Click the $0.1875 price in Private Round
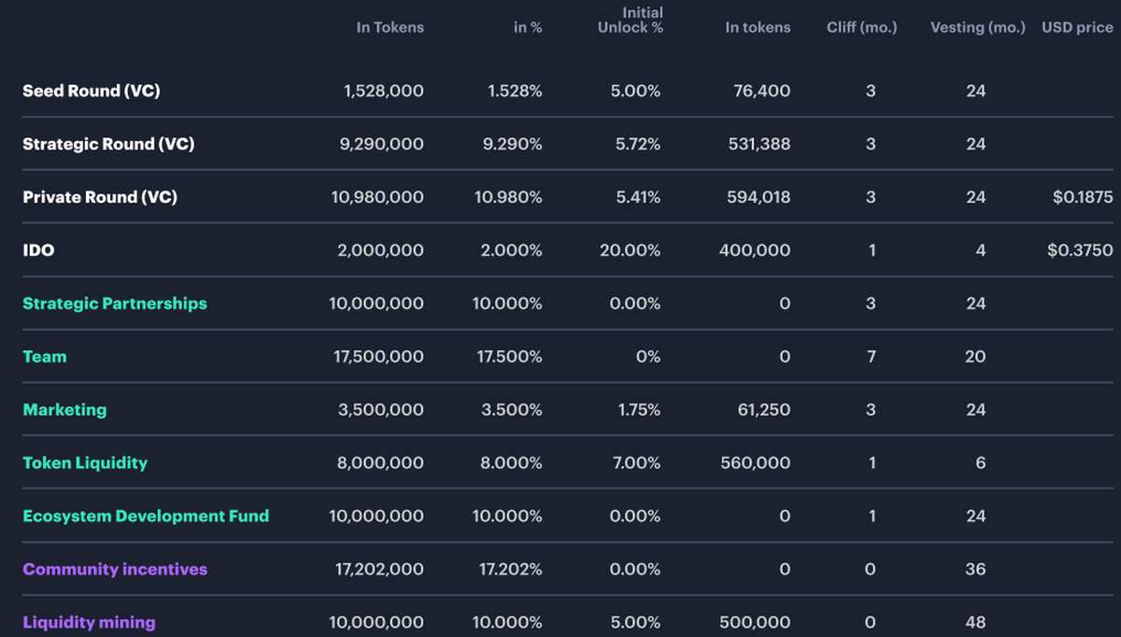 coord(1082,197)
